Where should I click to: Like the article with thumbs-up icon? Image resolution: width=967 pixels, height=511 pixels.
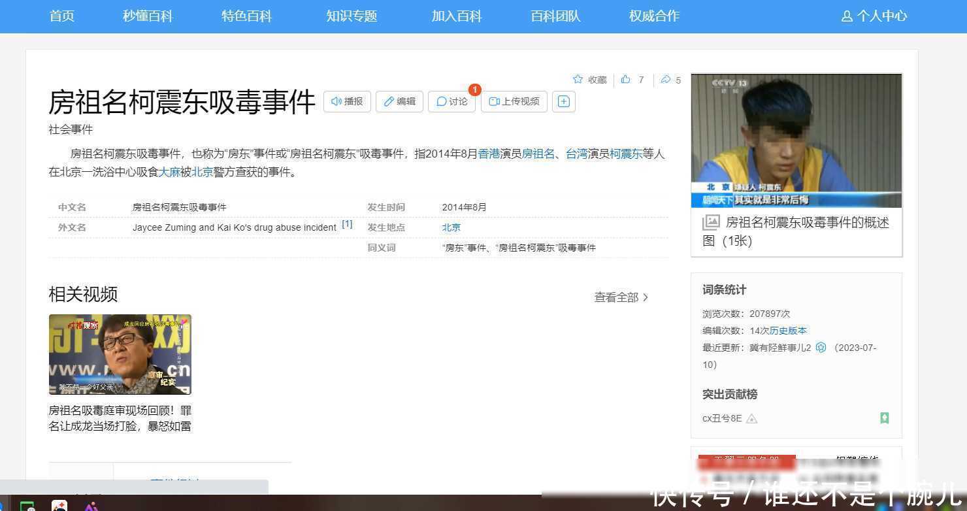click(x=626, y=79)
